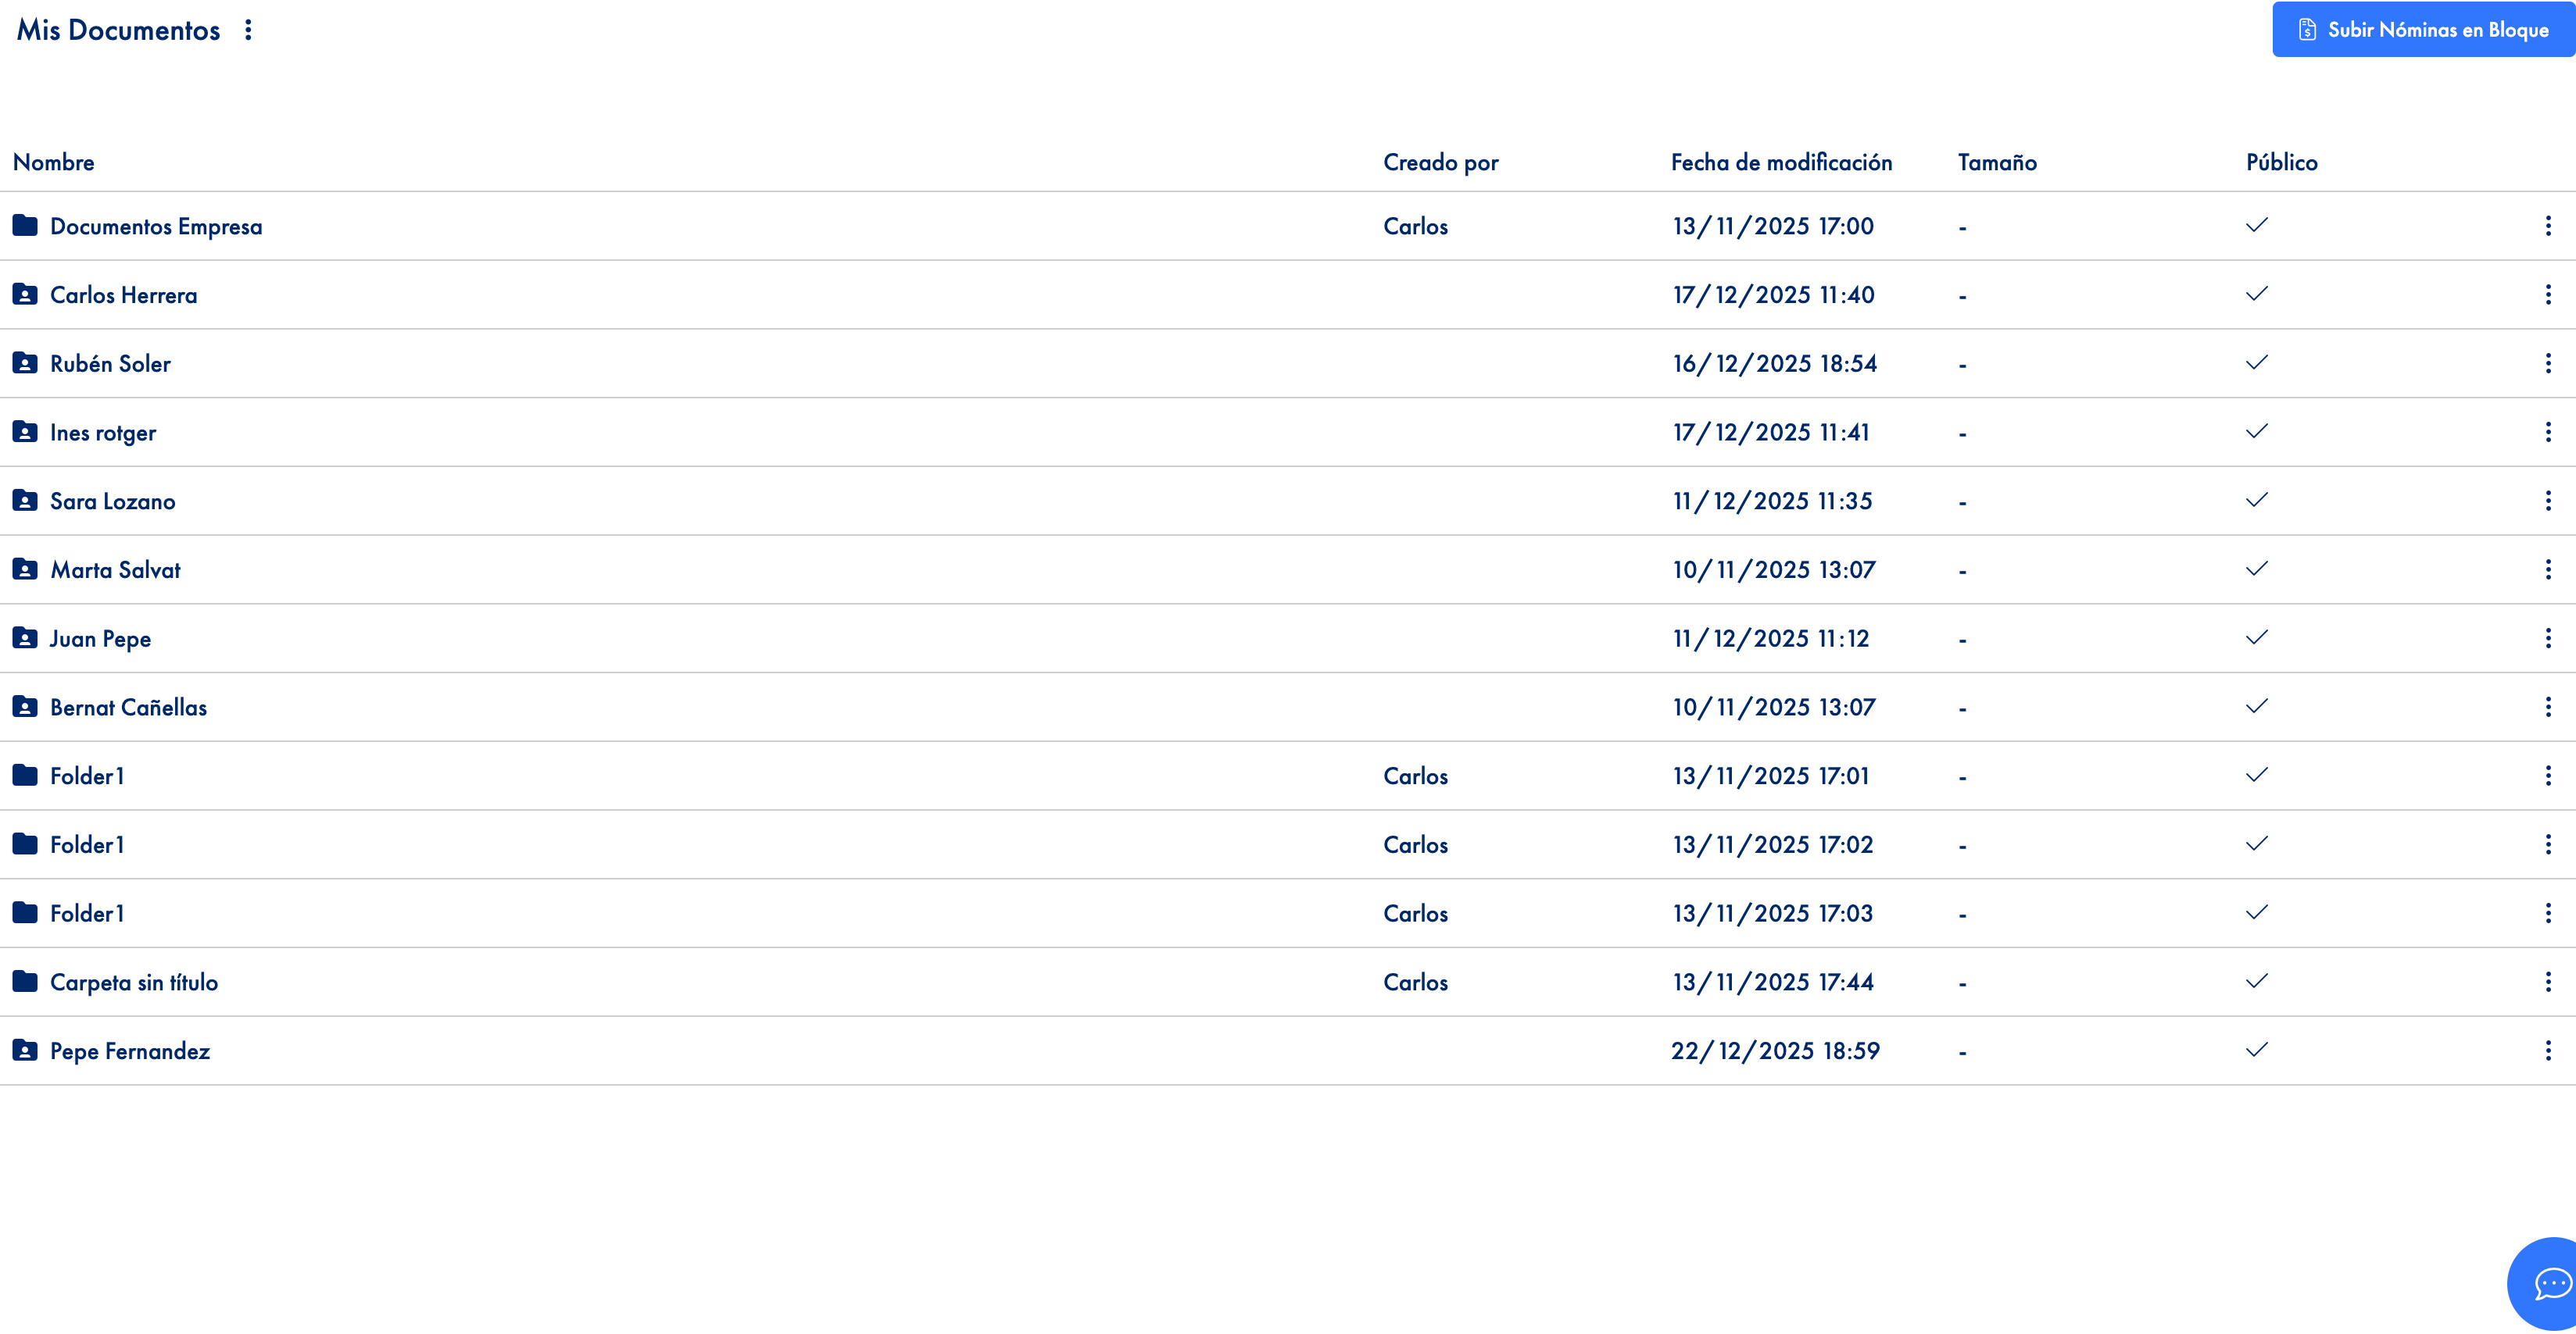Click Pepe Fernandez's user folder icon

25,1050
